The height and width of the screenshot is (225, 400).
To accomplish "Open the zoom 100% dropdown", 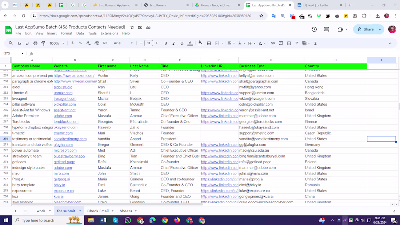I will [57, 43].
